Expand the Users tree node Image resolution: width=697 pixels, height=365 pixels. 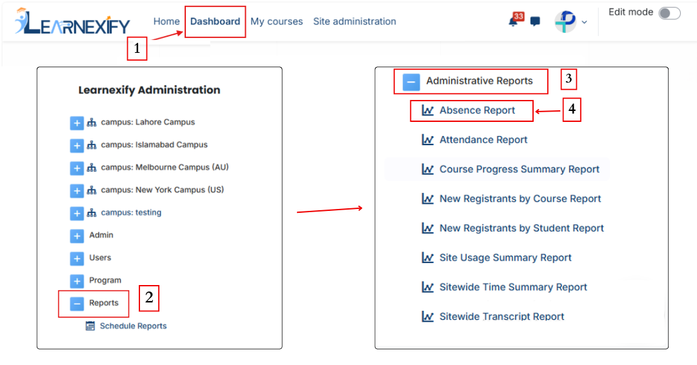77,259
